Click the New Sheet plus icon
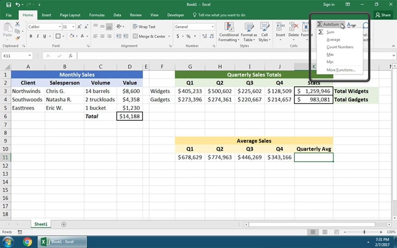Viewport: 397px width, 248px height. pyautogui.click(x=64, y=224)
